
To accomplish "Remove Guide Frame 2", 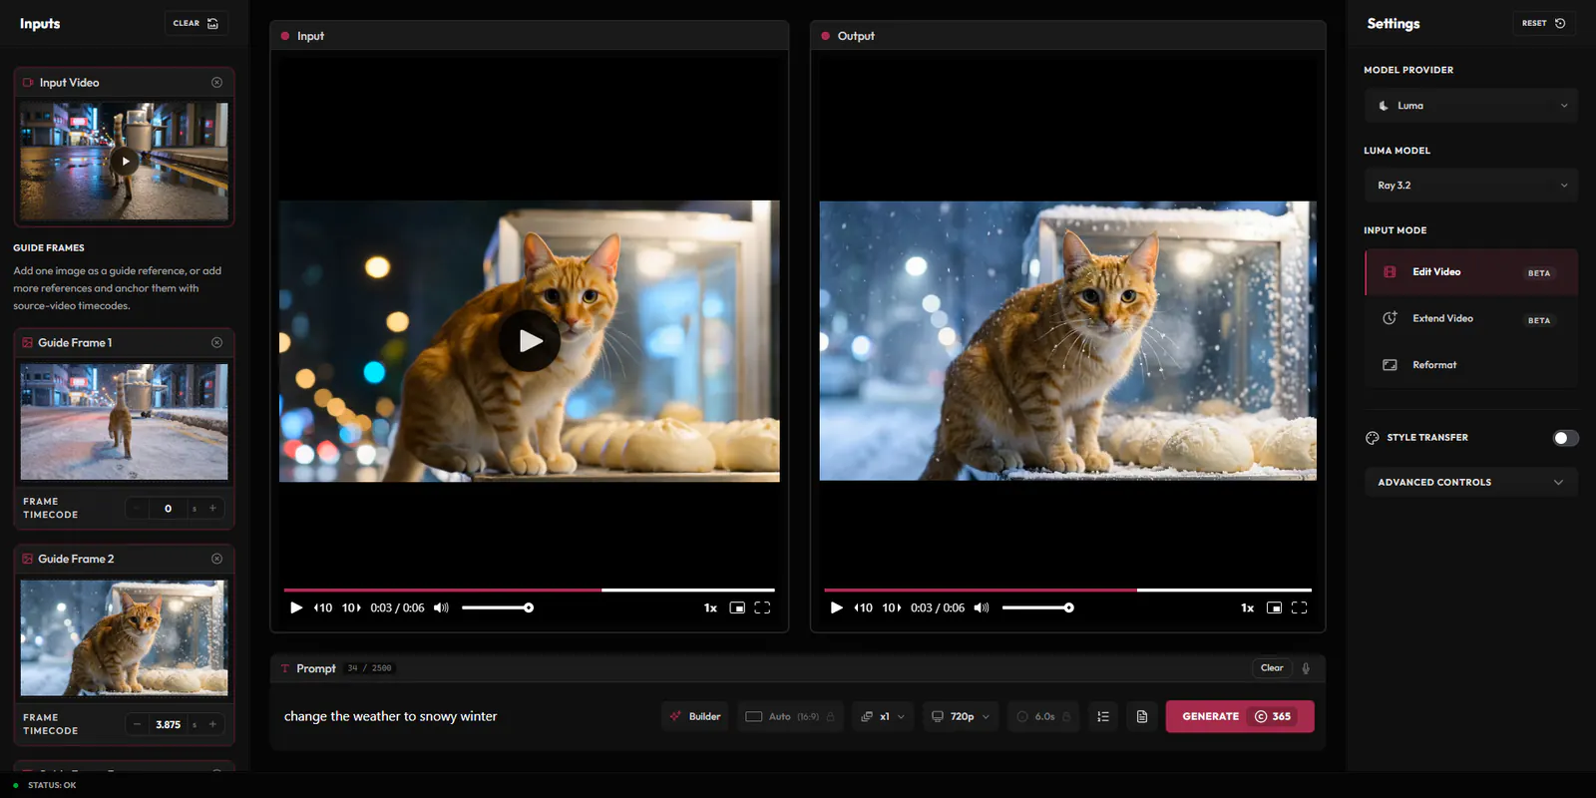I will click(x=216, y=559).
